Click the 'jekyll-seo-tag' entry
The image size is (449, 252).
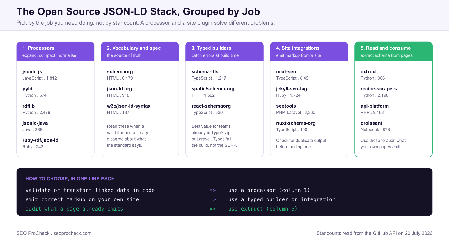(x=292, y=89)
